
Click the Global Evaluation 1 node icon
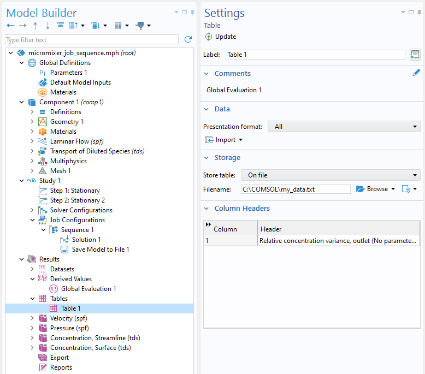tap(54, 289)
